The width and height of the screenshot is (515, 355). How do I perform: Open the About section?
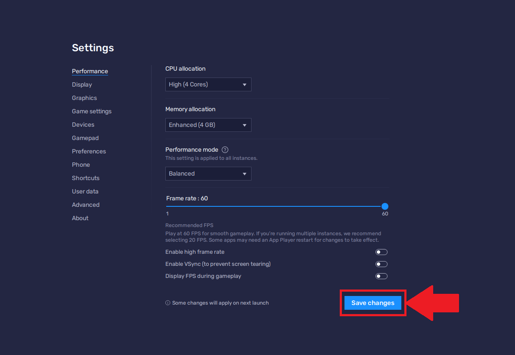(x=80, y=218)
